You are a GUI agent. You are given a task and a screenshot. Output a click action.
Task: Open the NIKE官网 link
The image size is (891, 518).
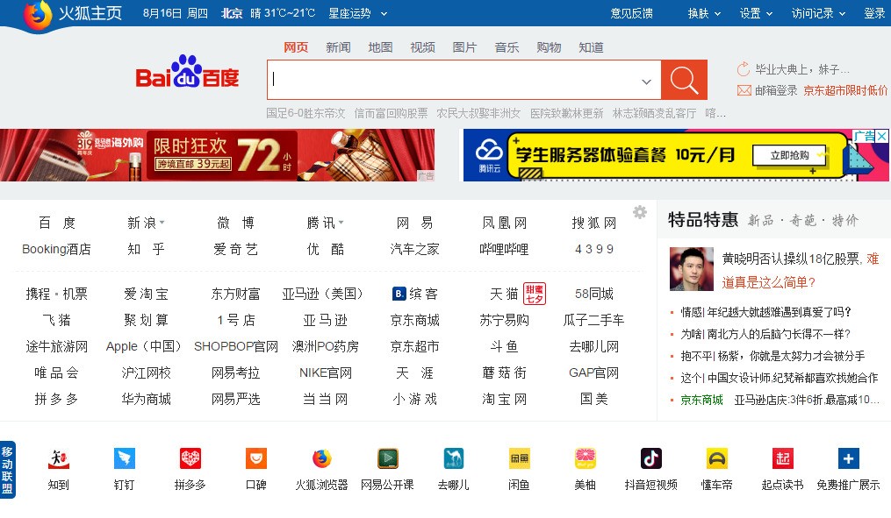326,373
